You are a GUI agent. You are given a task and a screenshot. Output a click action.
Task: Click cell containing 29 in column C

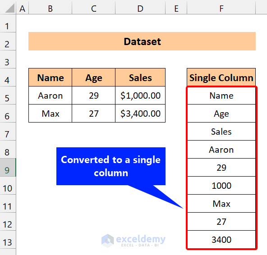93,96
